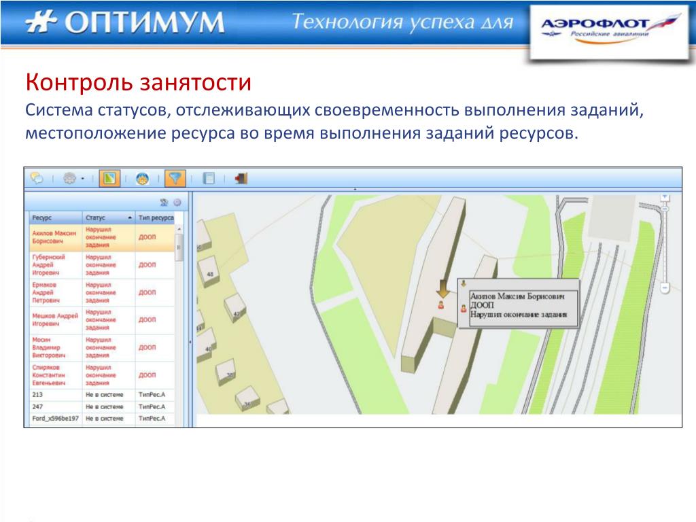Click the gear settings icon in toolbar
696x522 pixels.
70,179
